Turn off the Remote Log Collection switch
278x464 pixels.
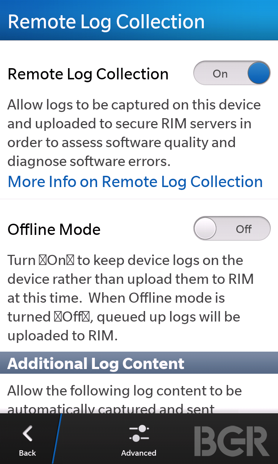tap(232, 73)
